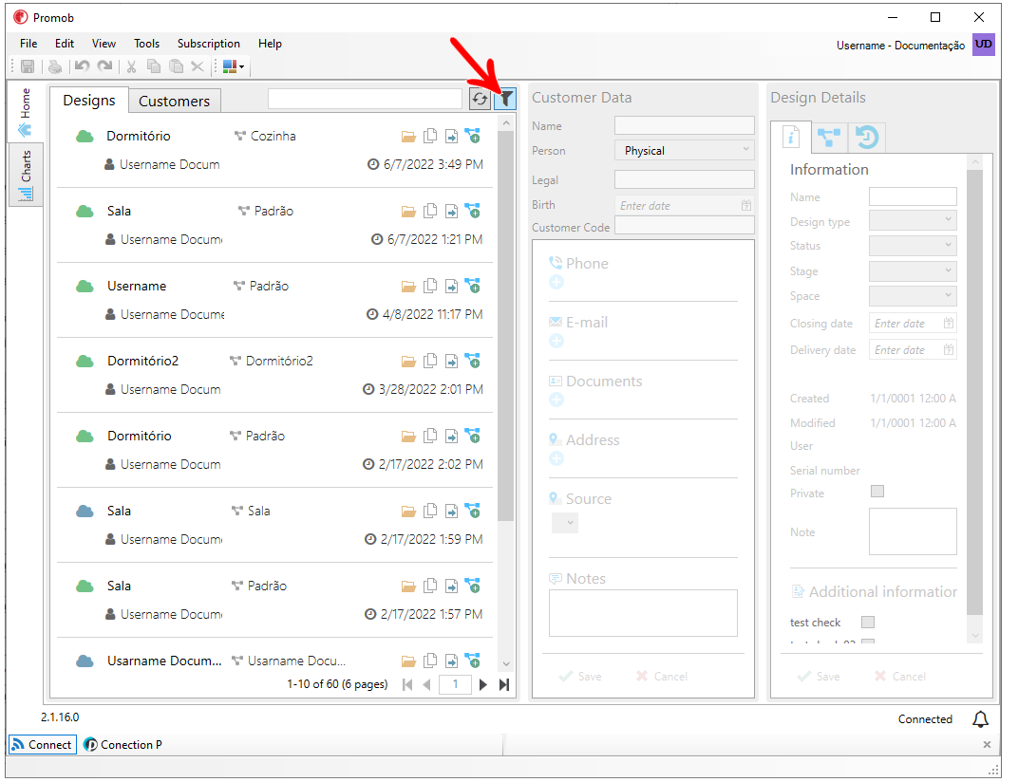This screenshot has width=1018, height=782.
Task: Open the Design type dropdown
Action: (x=913, y=220)
